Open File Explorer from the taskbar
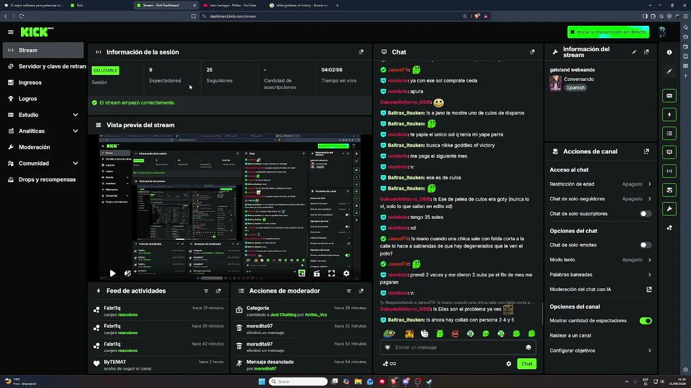691x388 pixels. [x=358, y=382]
